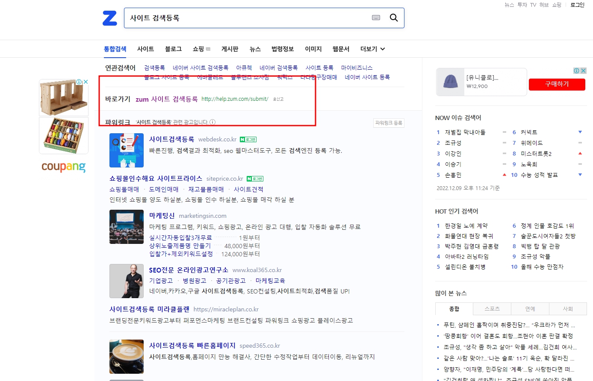
Task: Open the 허브 link in top bar
Action: (x=544, y=5)
